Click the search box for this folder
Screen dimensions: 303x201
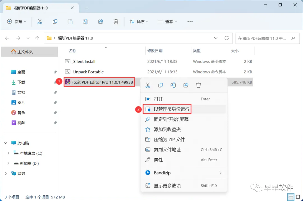[267, 38]
